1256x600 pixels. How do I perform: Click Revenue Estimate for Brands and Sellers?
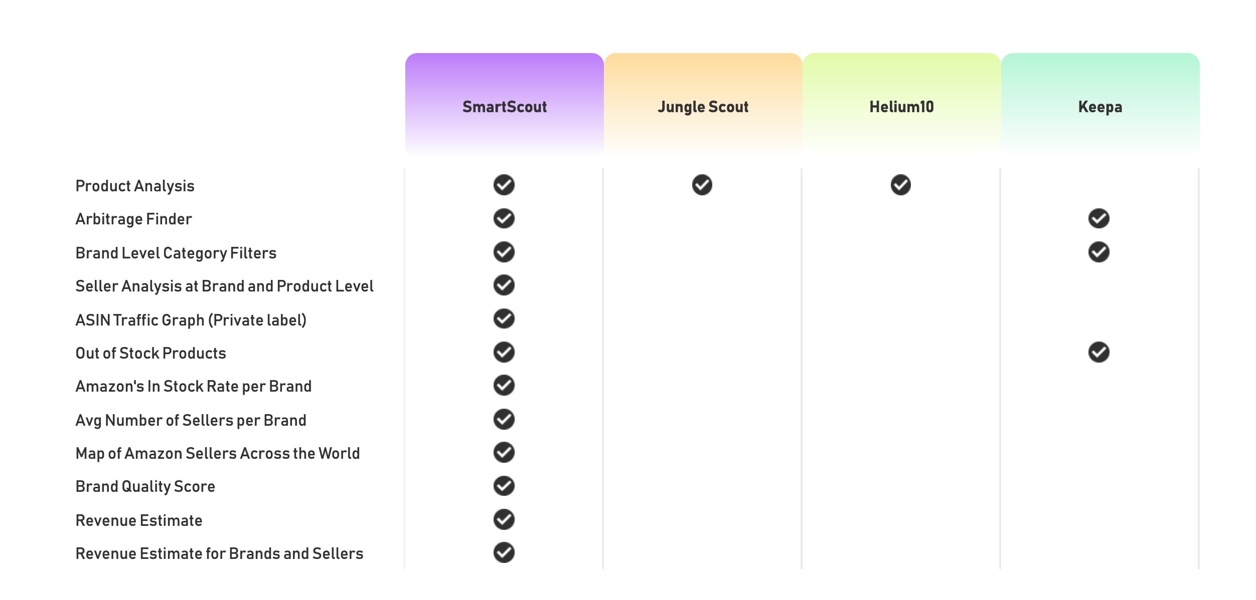point(219,553)
